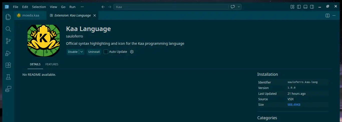Image resolution: width=342 pixels, height=122 pixels.
Task: Open the Run menu
Action: point(72,7)
